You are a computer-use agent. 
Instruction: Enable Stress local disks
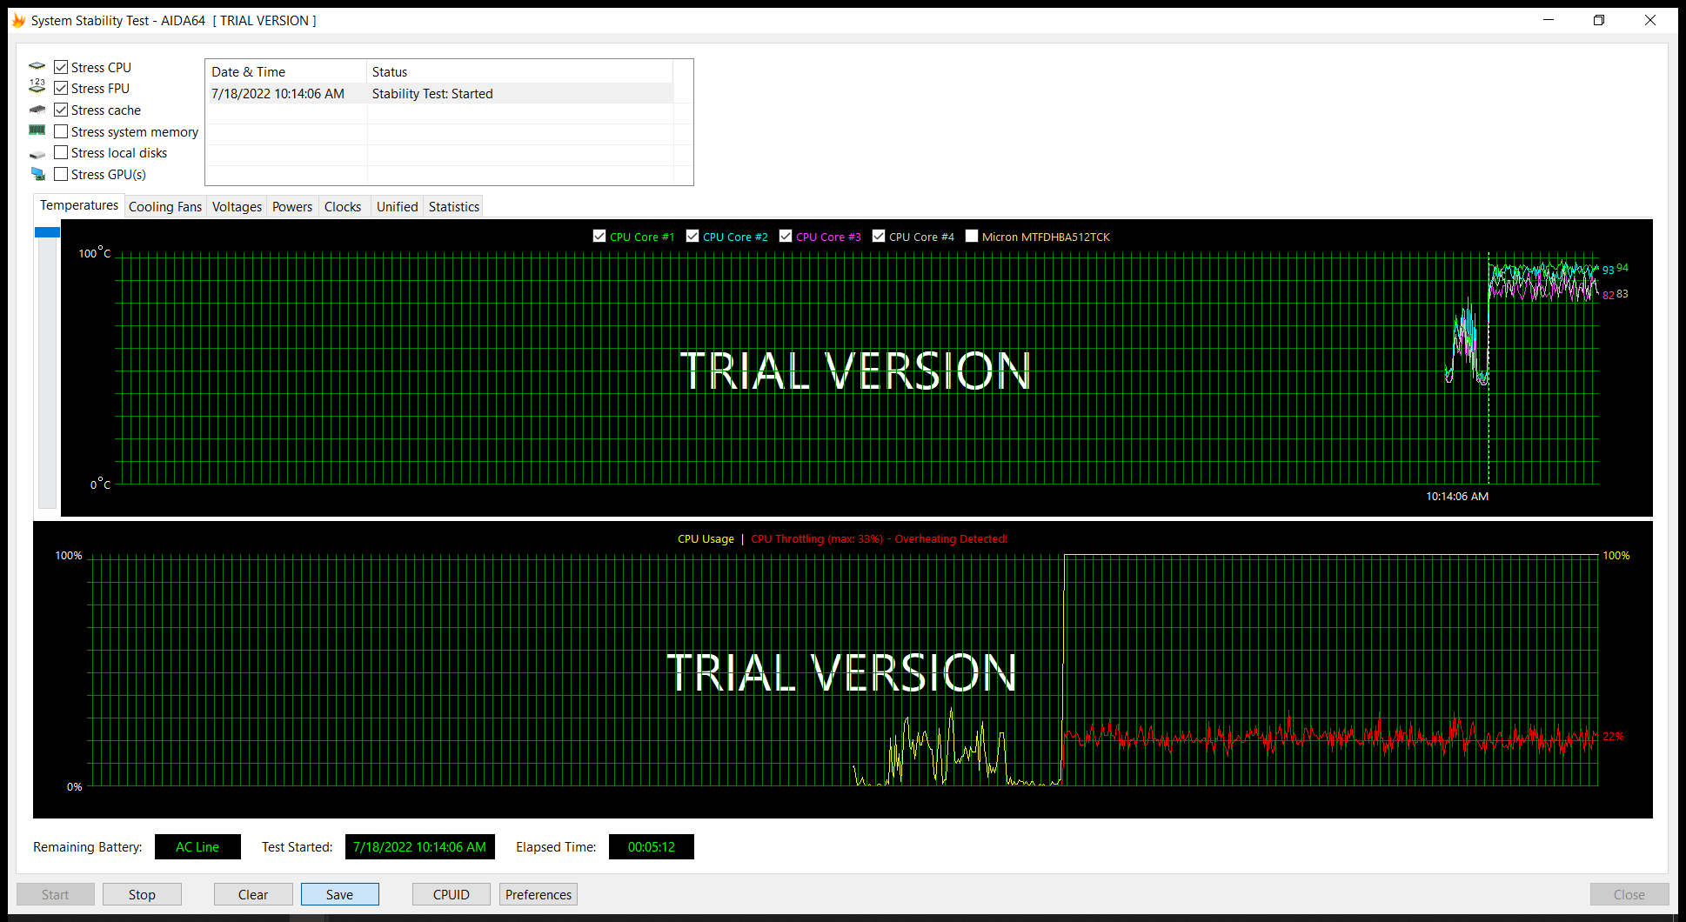tap(61, 152)
